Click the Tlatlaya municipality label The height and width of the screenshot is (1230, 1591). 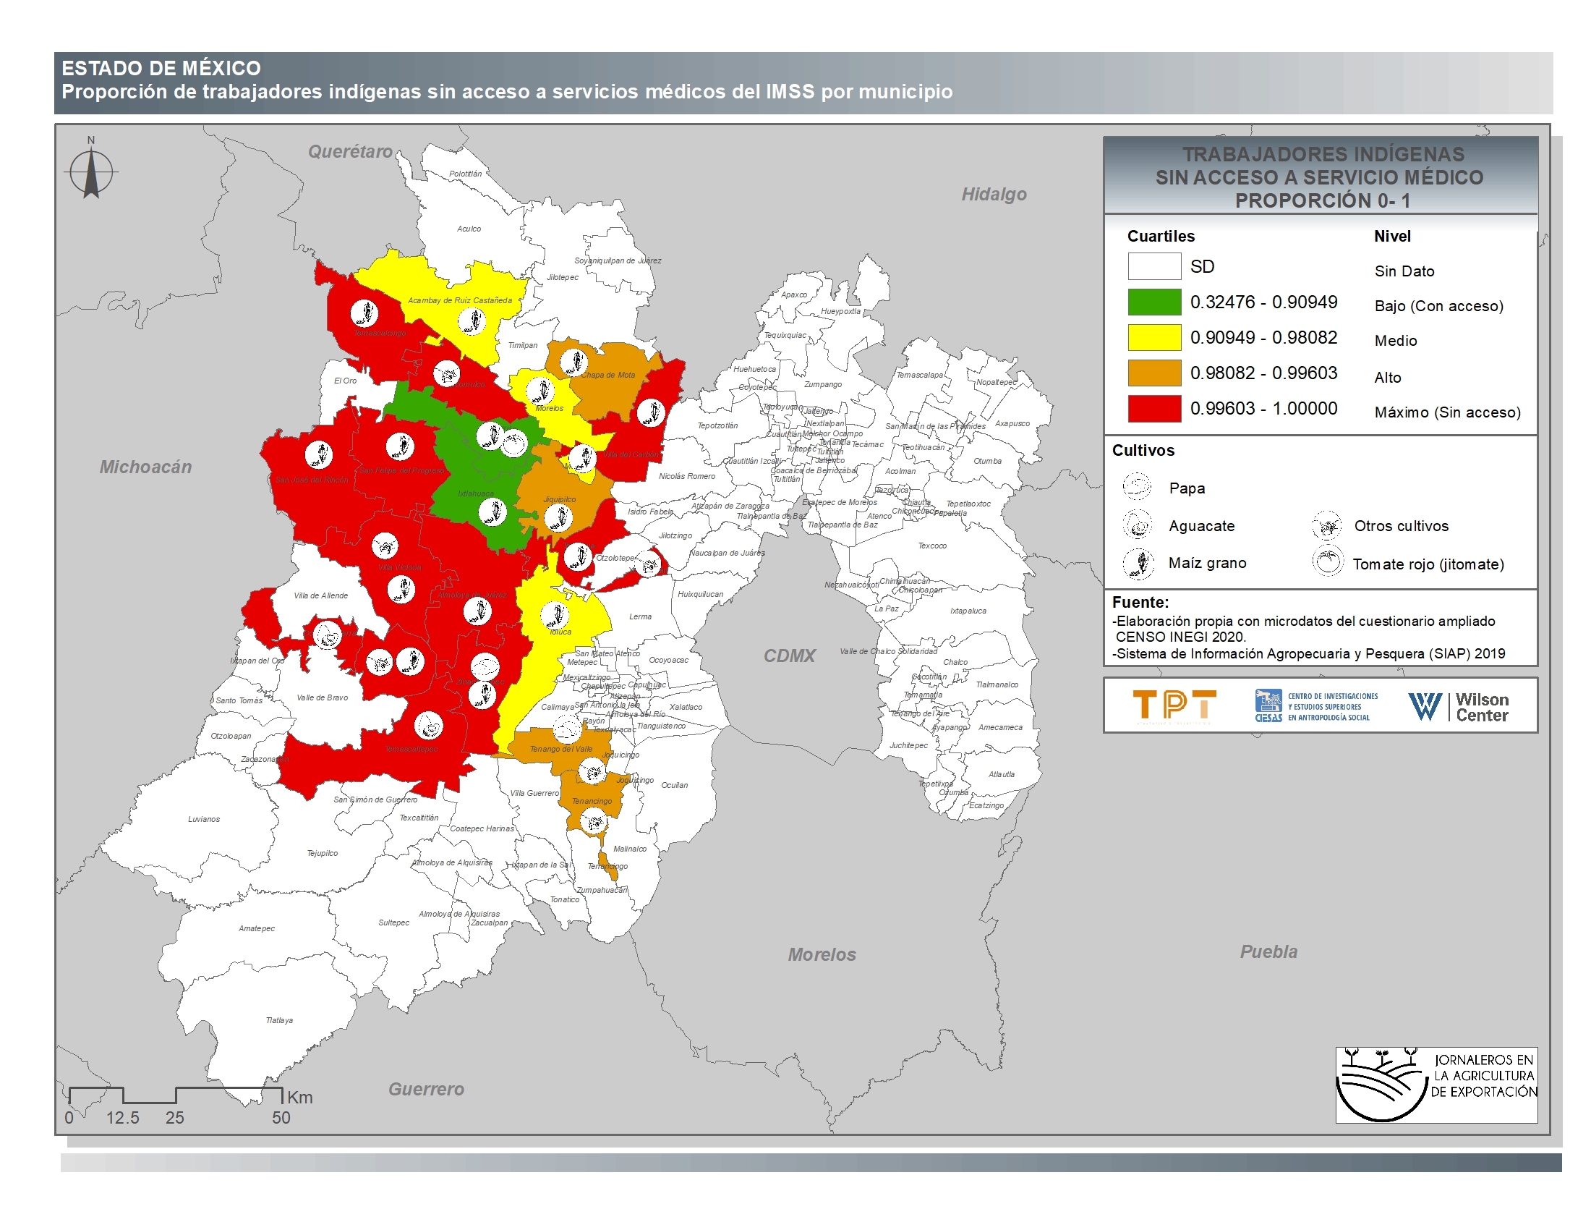279,1020
